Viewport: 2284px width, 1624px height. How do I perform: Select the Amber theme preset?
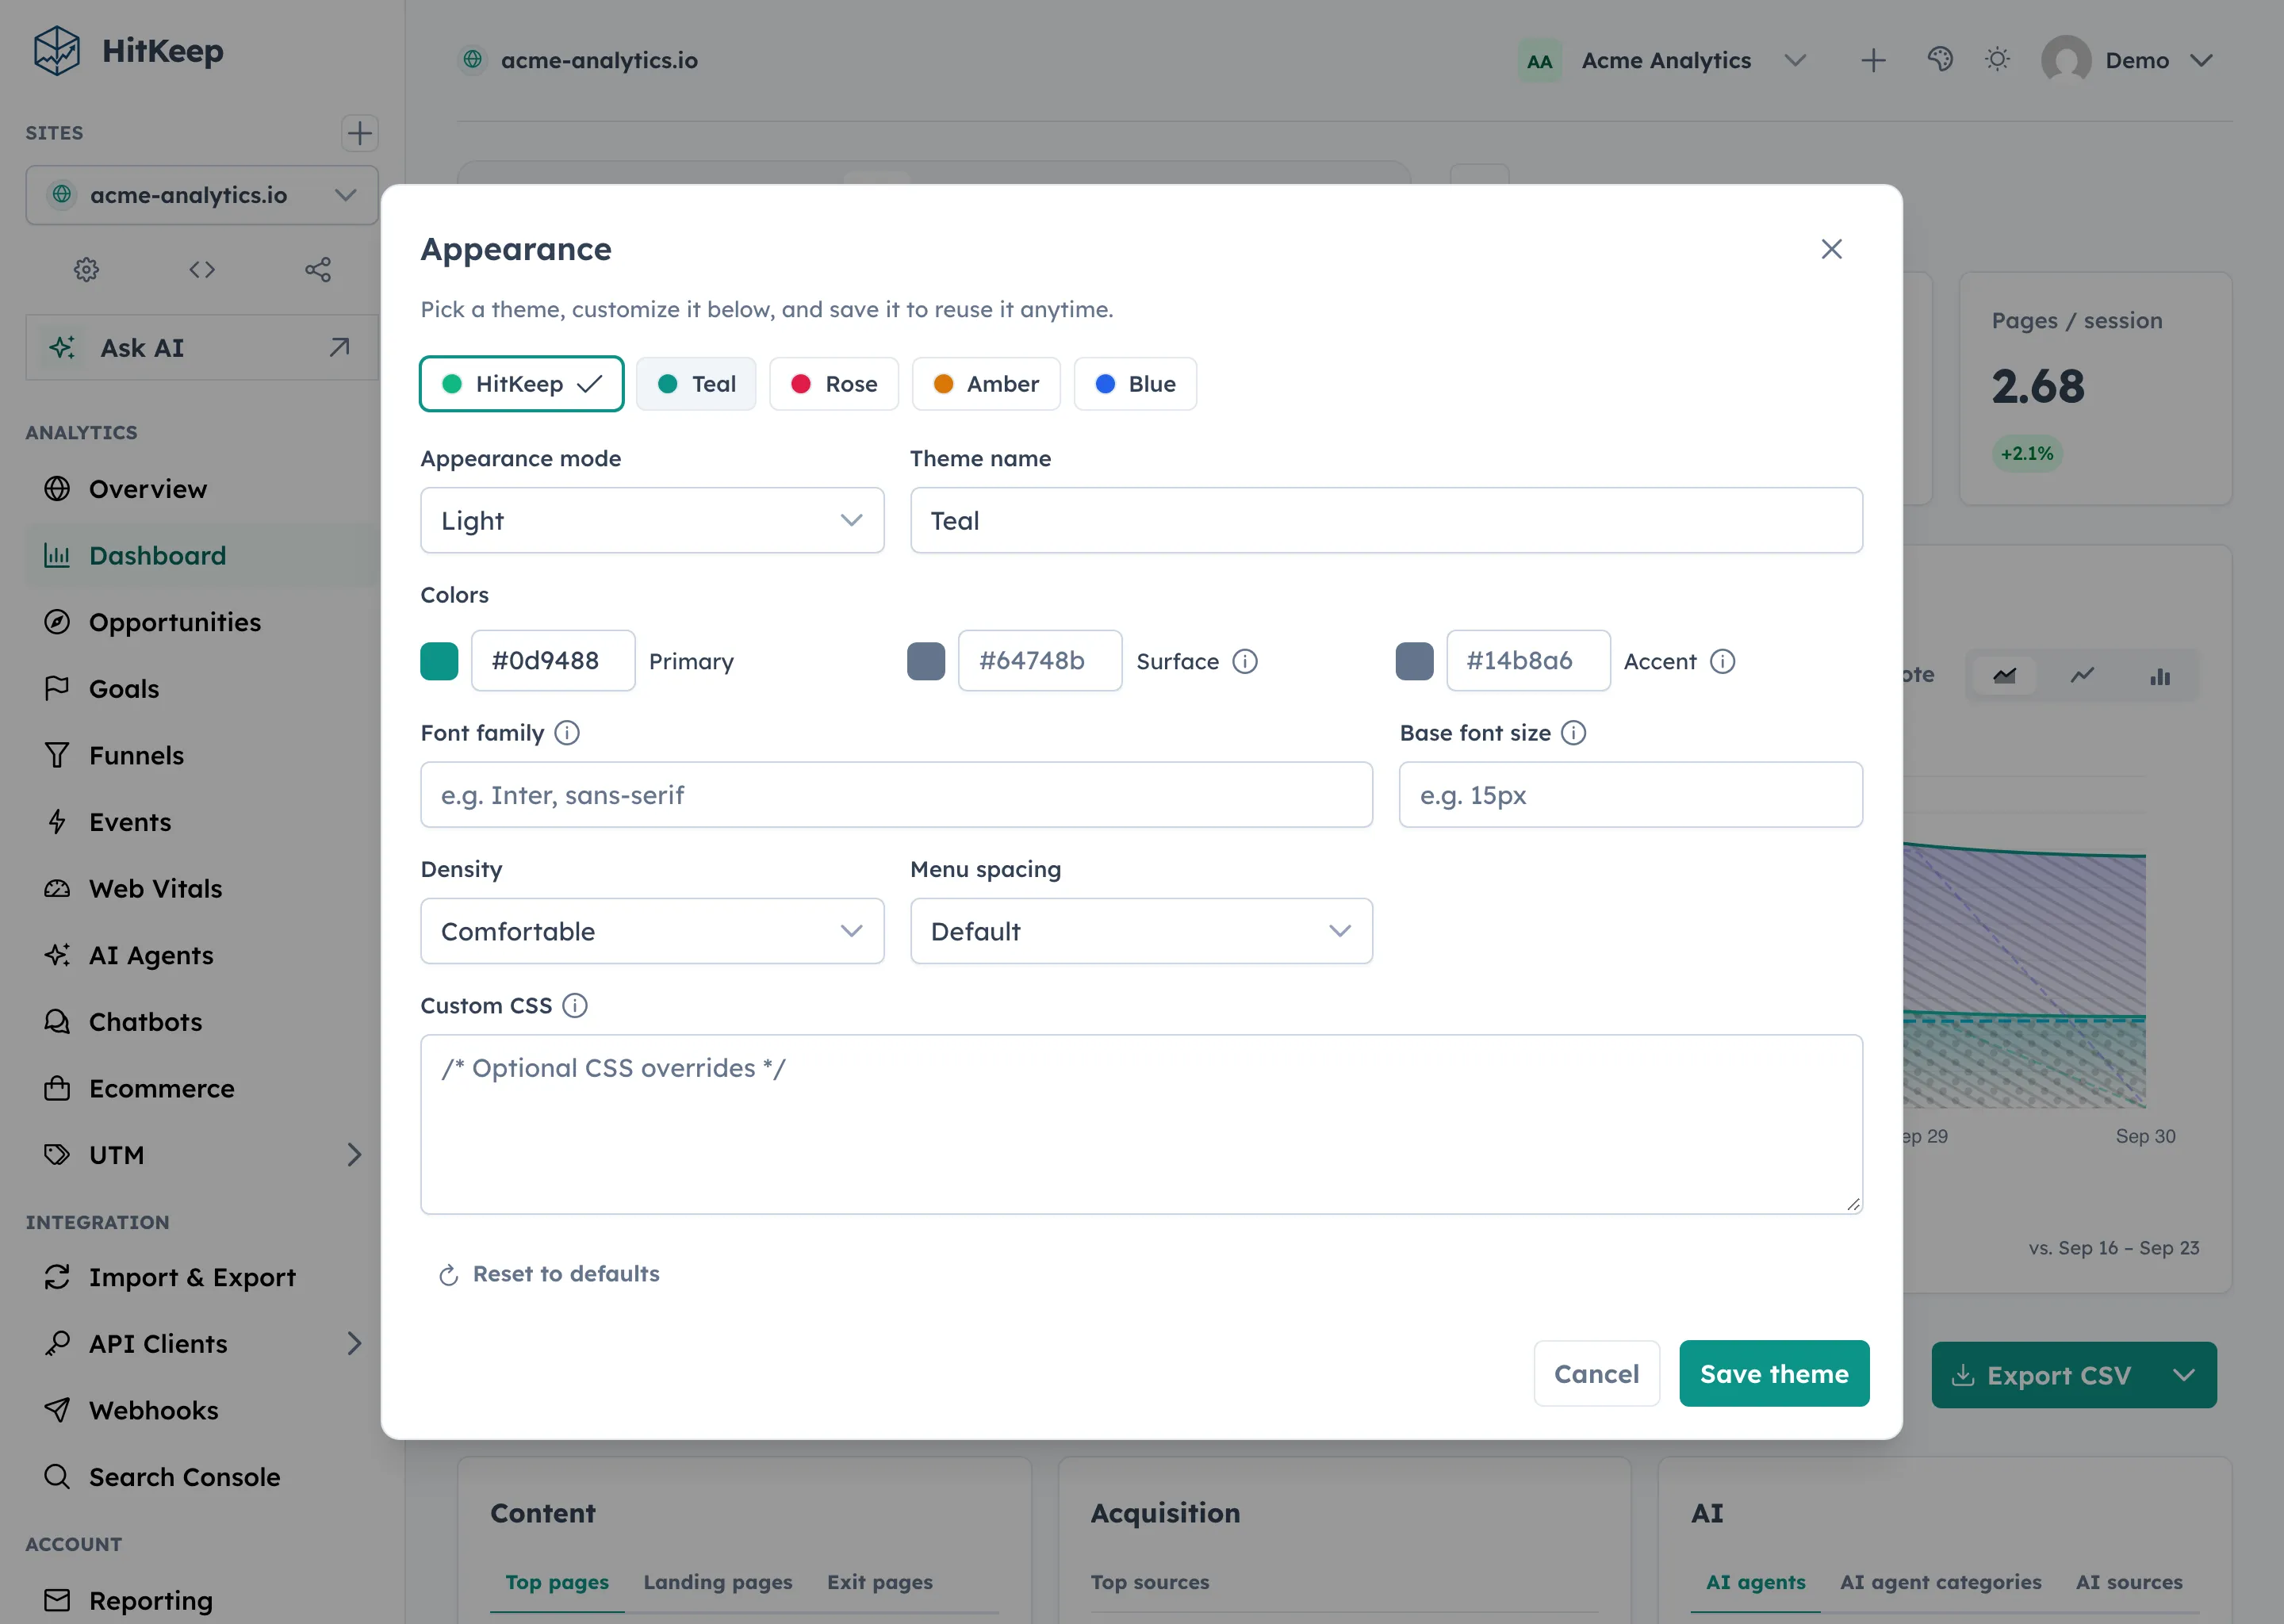click(x=986, y=384)
